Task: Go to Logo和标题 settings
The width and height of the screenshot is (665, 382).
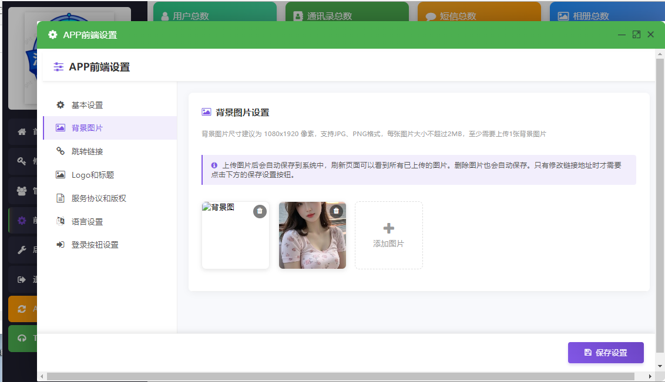Action: pyautogui.click(x=110, y=175)
